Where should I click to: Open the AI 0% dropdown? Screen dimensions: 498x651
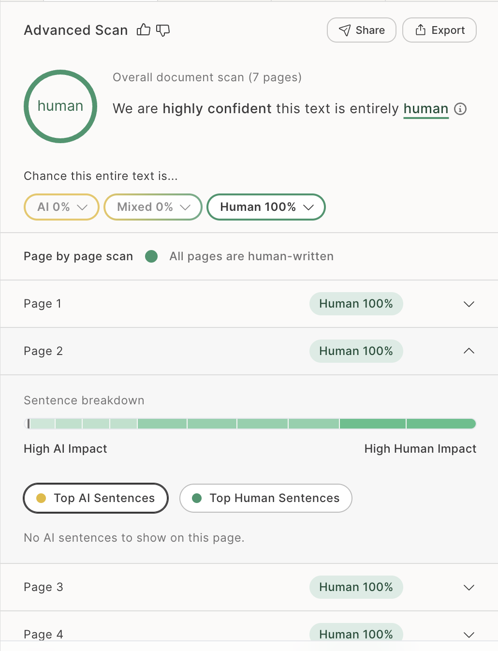point(61,207)
